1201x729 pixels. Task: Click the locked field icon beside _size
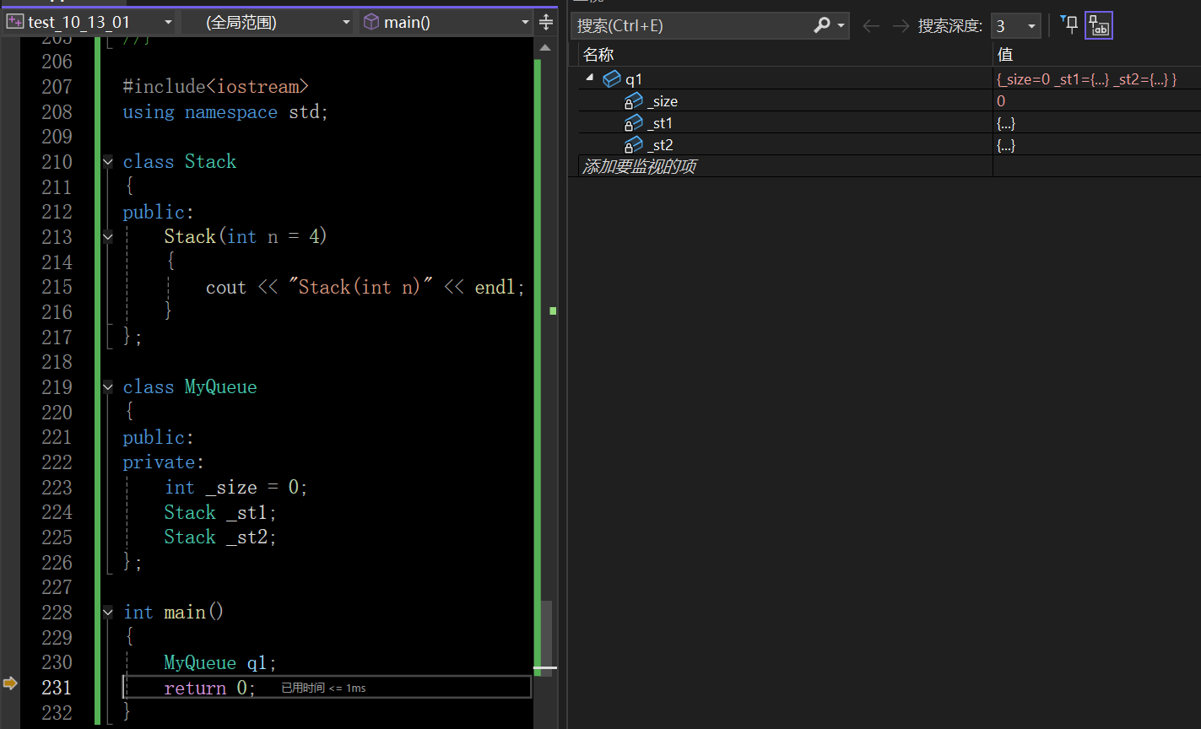pos(633,101)
